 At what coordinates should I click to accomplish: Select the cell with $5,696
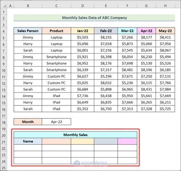pyautogui.click(x=82, y=44)
